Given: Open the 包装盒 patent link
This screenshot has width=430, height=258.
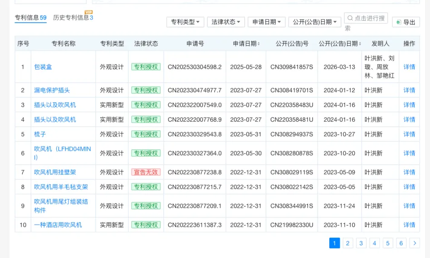Looking at the screenshot, I should tap(43, 67).
